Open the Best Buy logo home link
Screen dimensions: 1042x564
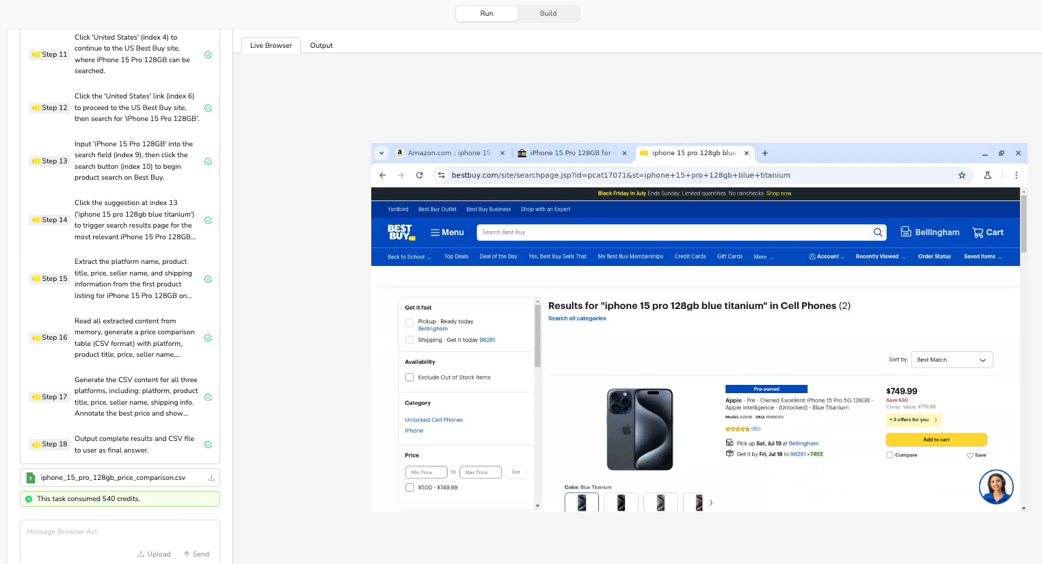tap(401, 232)
